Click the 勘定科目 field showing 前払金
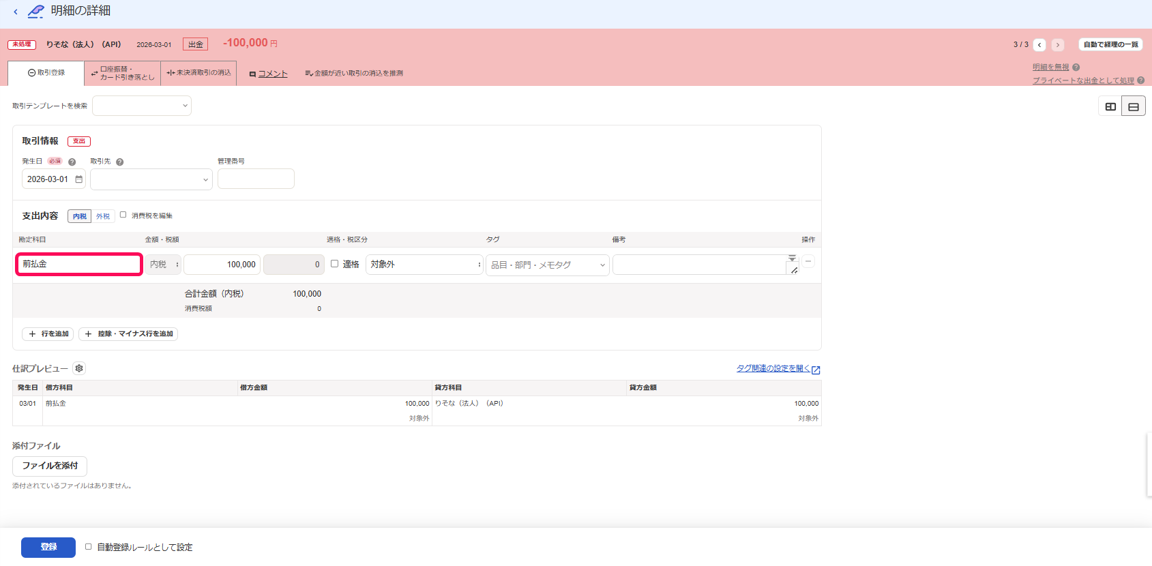 [x=79, y=264]
